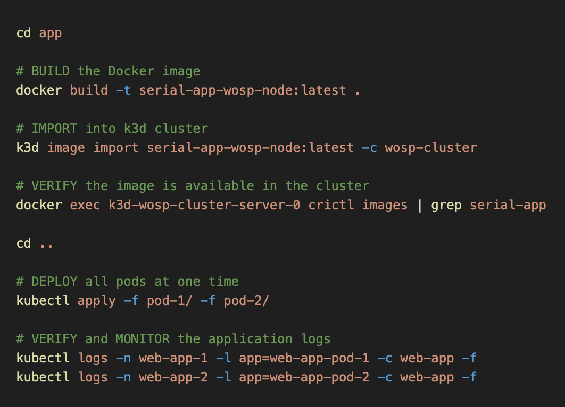The width and height of the screenshot is (565, 407).
Task: Click the image name 'serial-app-wosp-node:latest'
Action: click(x=242, y=90)
